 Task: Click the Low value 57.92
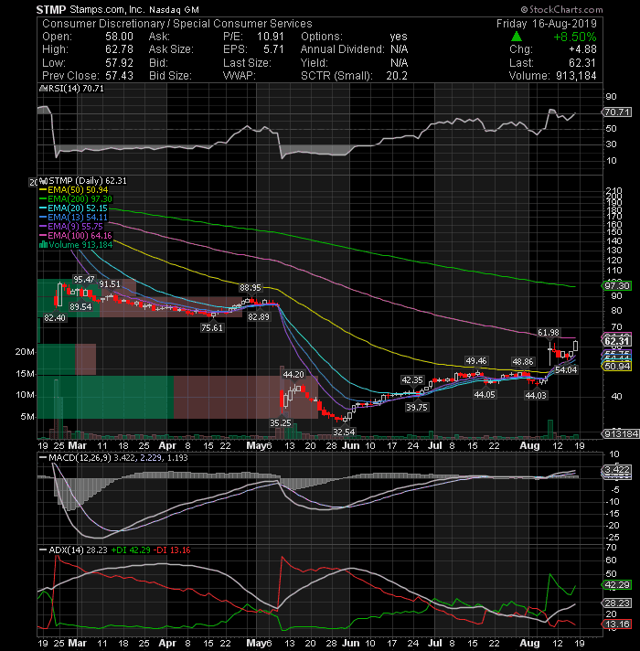[x=119, y=63]
